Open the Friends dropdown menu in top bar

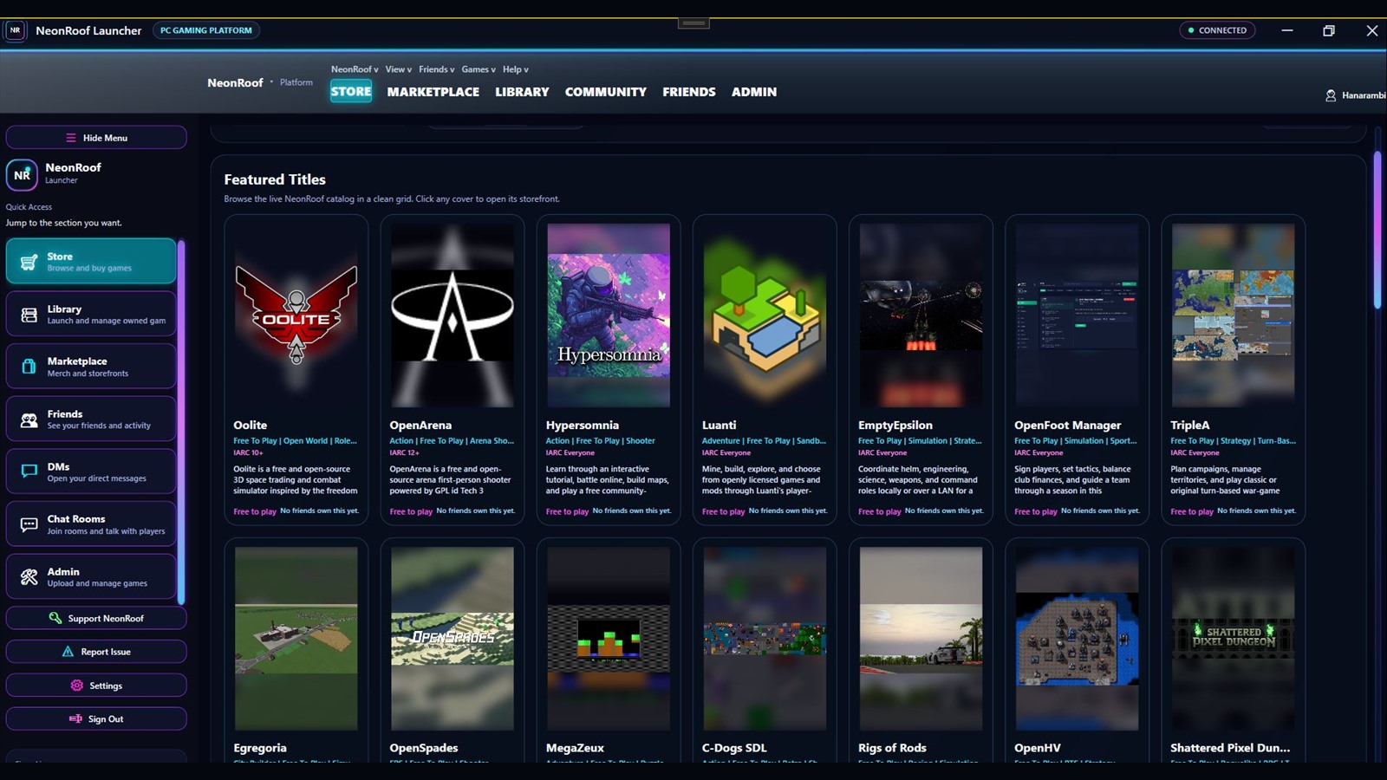(437, 69)
